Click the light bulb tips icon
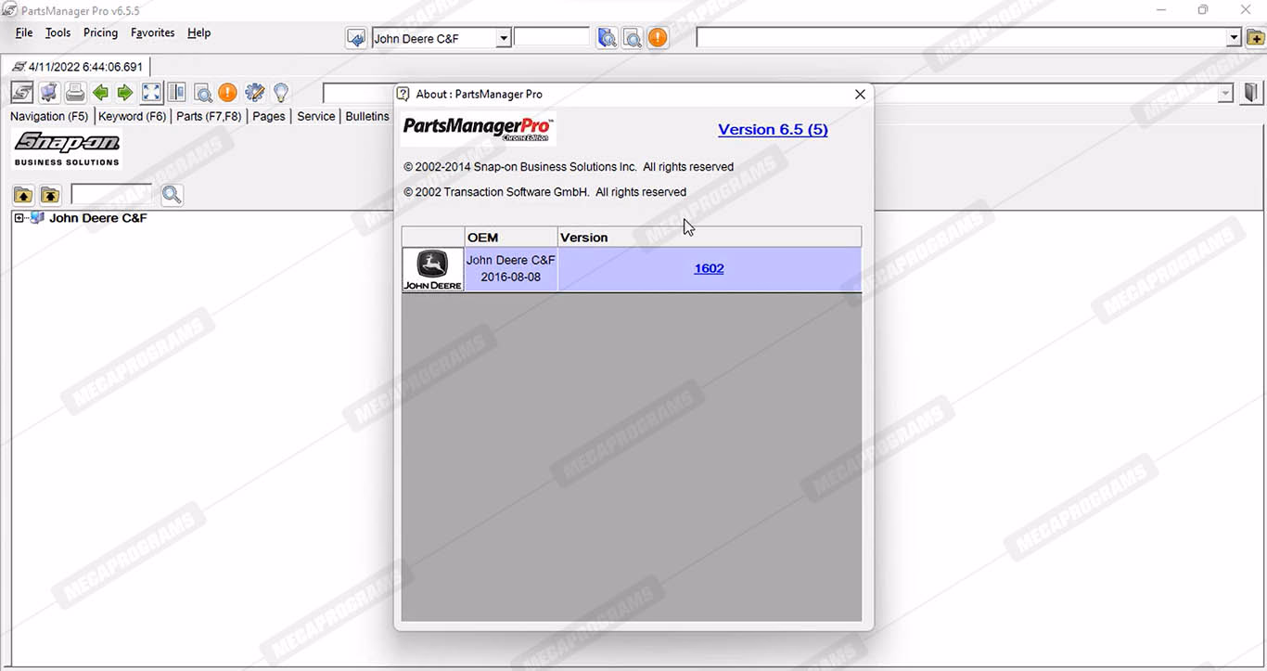Image resolution: width=1267 pixels, height=671 pixels. (x=281, y=93)
